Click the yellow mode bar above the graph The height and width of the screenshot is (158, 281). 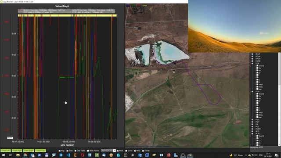(67, 16)
